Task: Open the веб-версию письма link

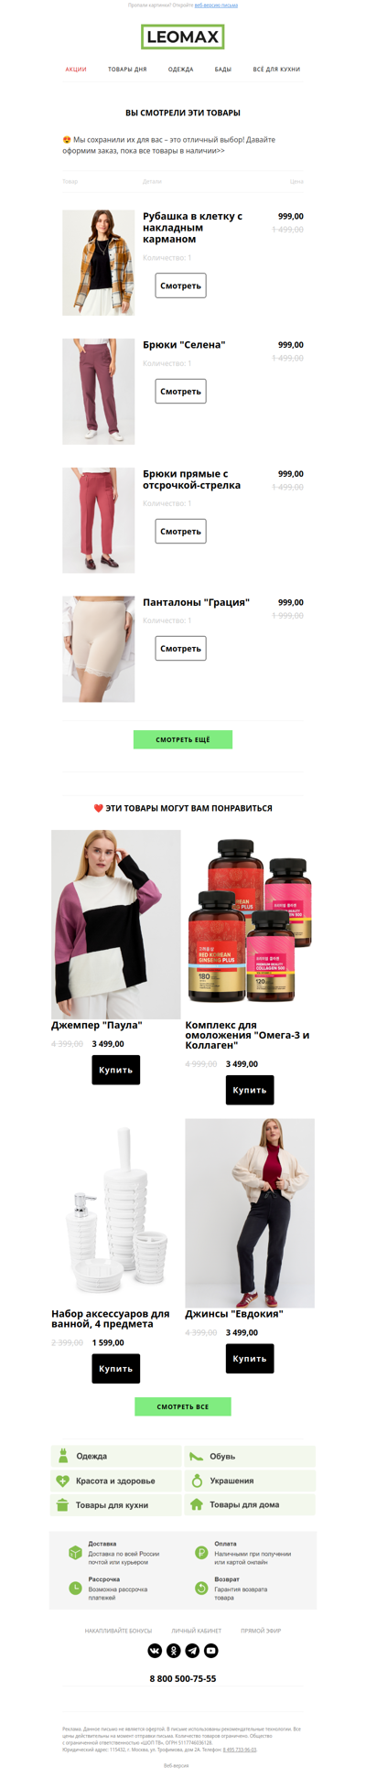Action: pos(216,5)
